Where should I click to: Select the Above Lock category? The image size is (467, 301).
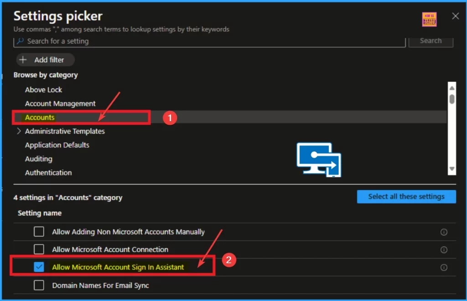point(43,89)
